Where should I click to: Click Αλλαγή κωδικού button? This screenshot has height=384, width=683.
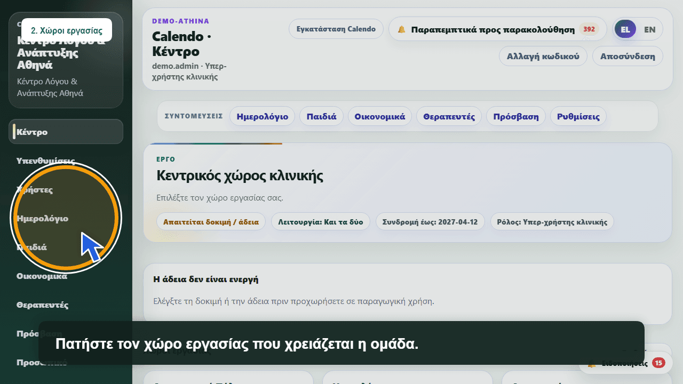pos(543,56)
